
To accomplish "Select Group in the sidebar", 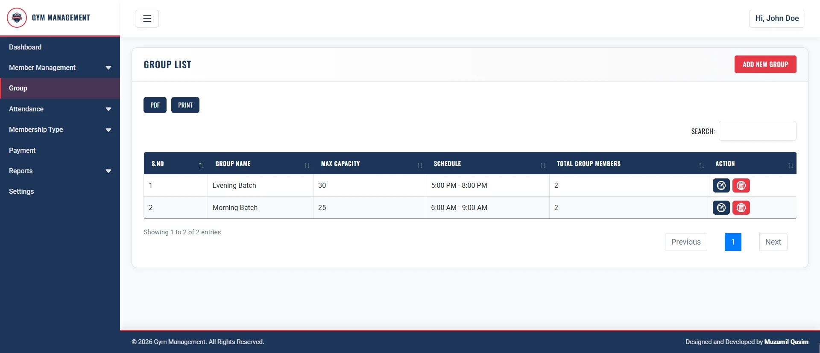I will [x=60, y=88].
